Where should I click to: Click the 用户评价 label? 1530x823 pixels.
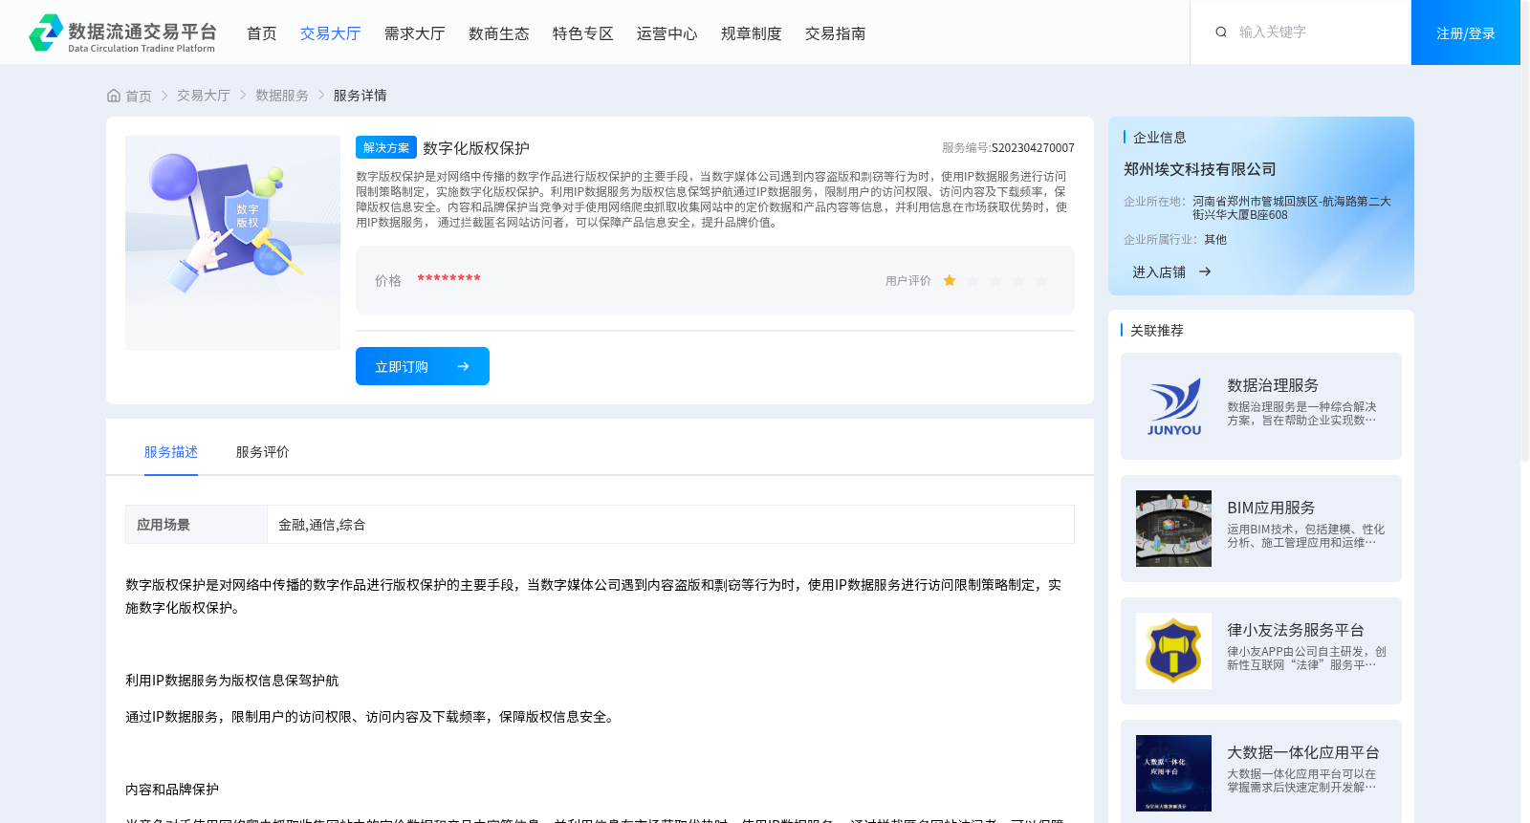[908, 281]
